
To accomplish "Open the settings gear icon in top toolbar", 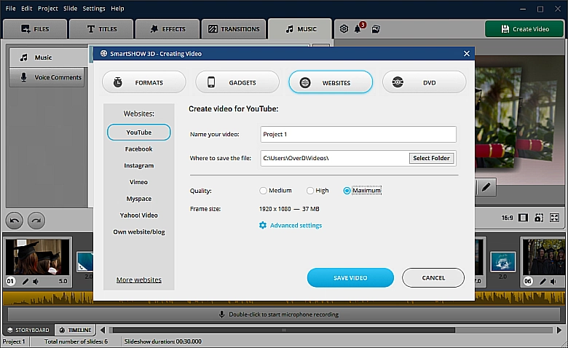I will coord(344,29).
